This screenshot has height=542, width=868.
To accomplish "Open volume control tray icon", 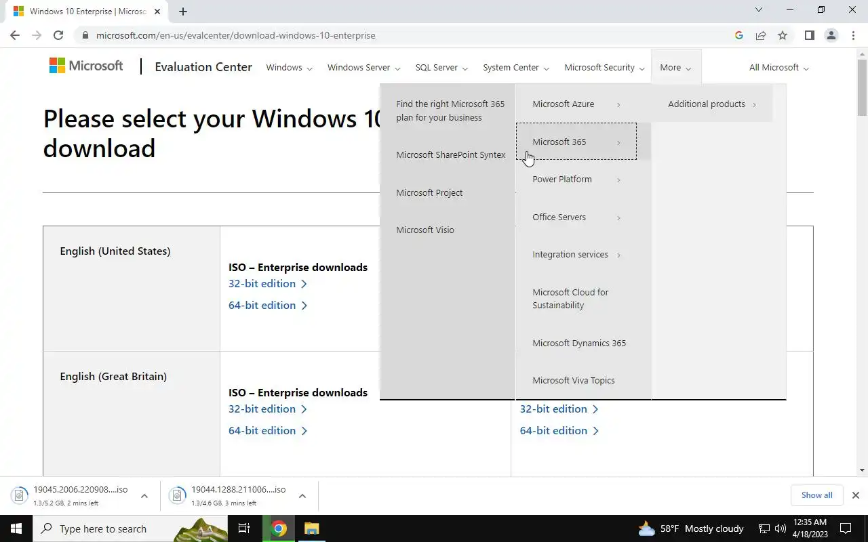I will (x=781, y=528).
